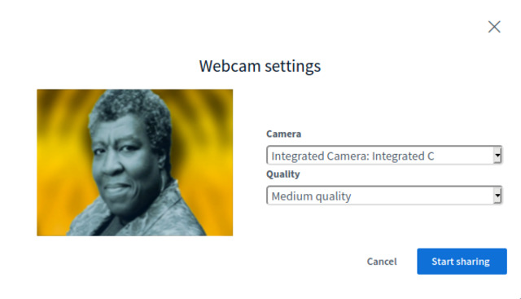Image resolution: width=521 pixels, height=299 pixels.
Task: Dismiss dialog using the Cancel link
Action: (x=382, y=262)
